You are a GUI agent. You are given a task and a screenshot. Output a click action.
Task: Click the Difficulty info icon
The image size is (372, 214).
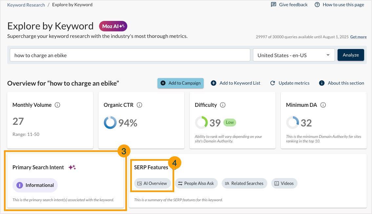tap(223, 105)
